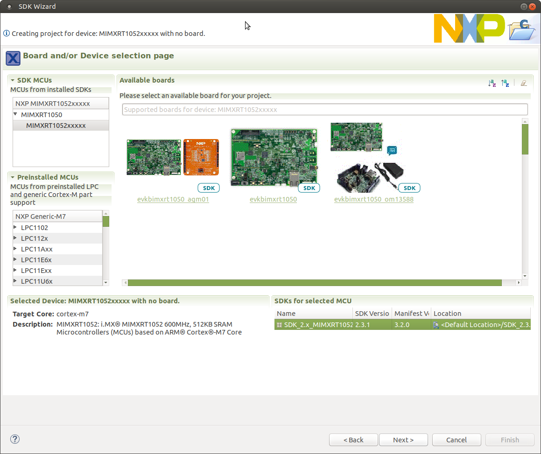Click the NXP MIMXRT1052xxxxx column header
Viewport: 541px width, 454px height.
point(61,104)
